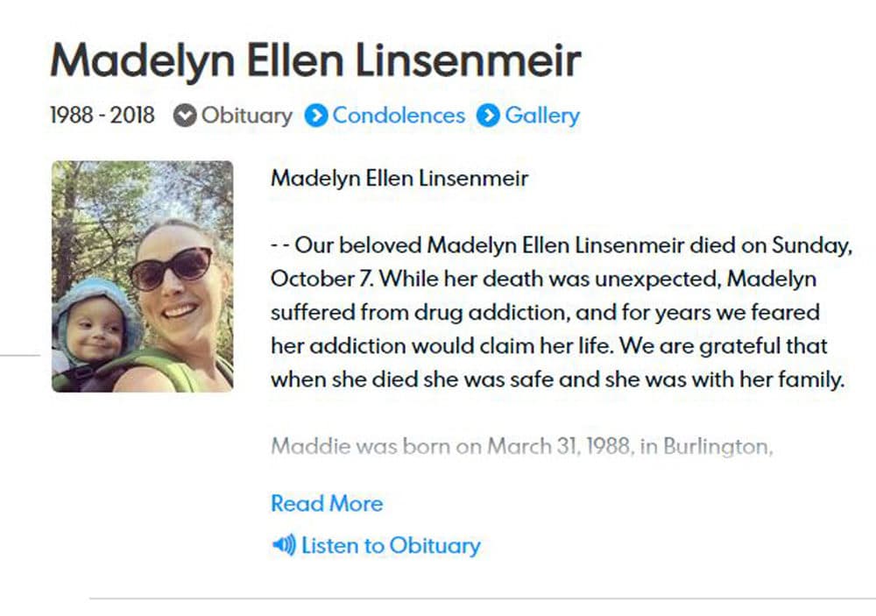Switch to the Obituary tab

(247, 116)
